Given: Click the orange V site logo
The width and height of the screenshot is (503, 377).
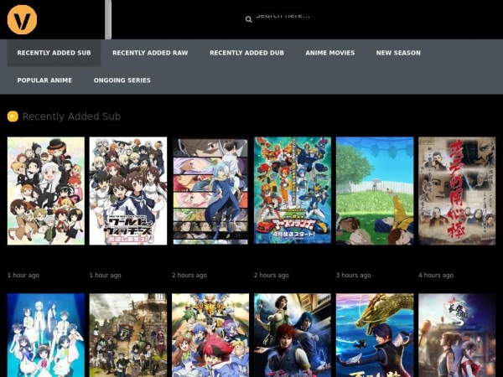Looking at the screenshot, I should [x=22, y=19].
